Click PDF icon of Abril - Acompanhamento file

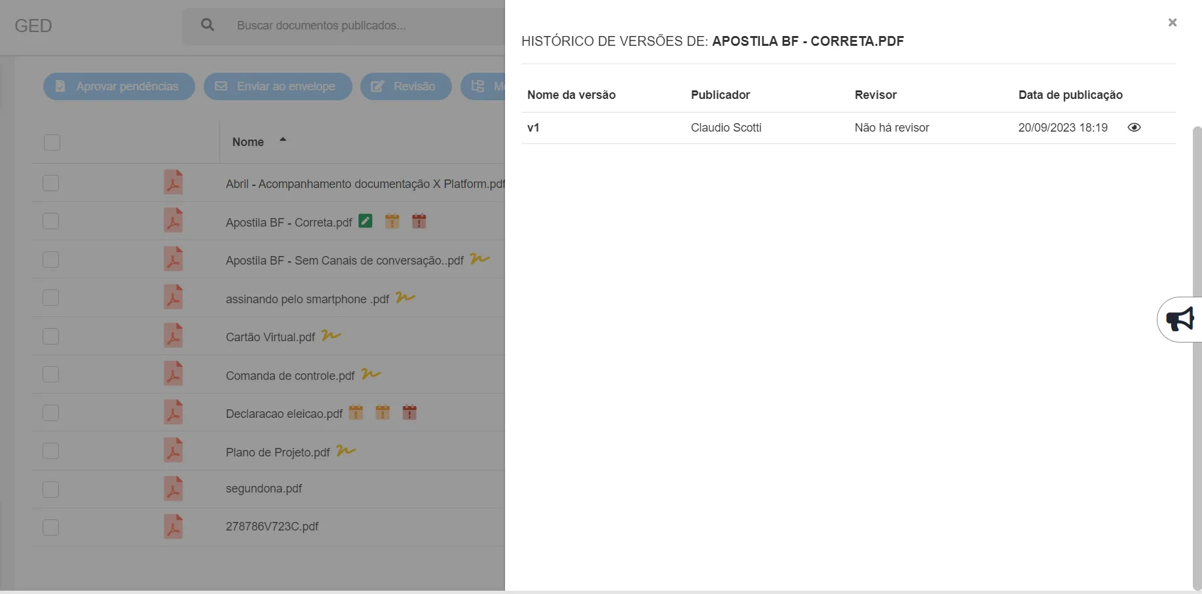tap(173, 183)
